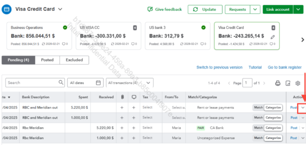Image resolution: width=306 pixels, height=145 pixels.
Task: Click the search magnifier icon
Action: coord(61,82)
